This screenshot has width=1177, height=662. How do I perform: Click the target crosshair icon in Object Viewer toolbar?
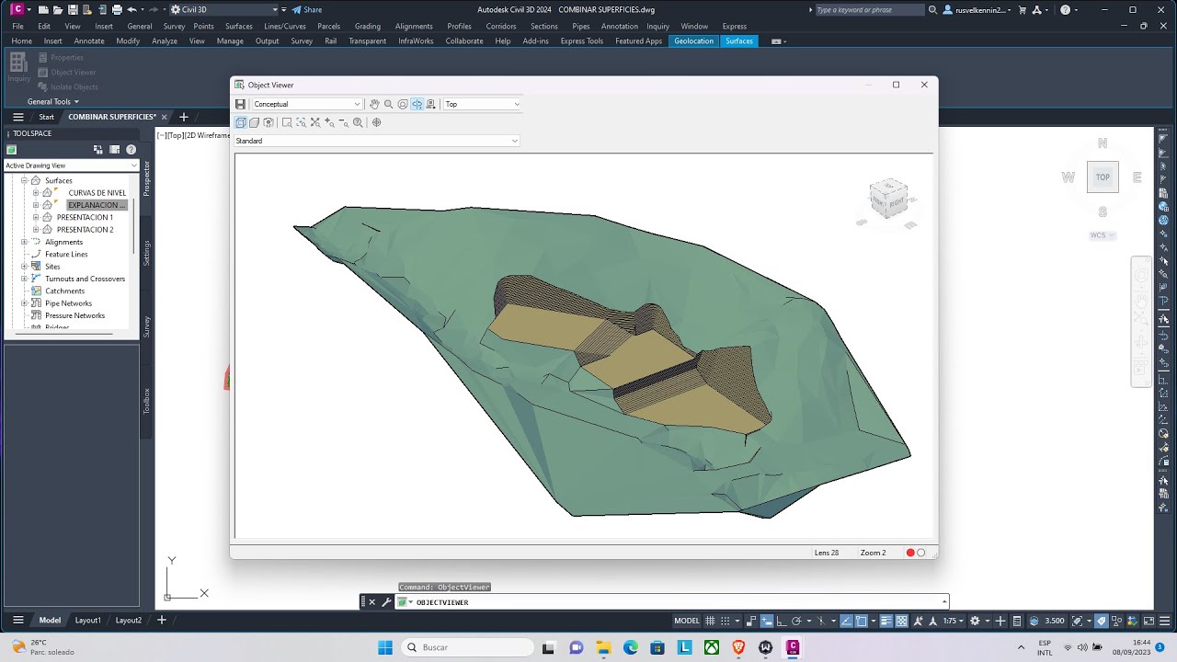(376, 122)
